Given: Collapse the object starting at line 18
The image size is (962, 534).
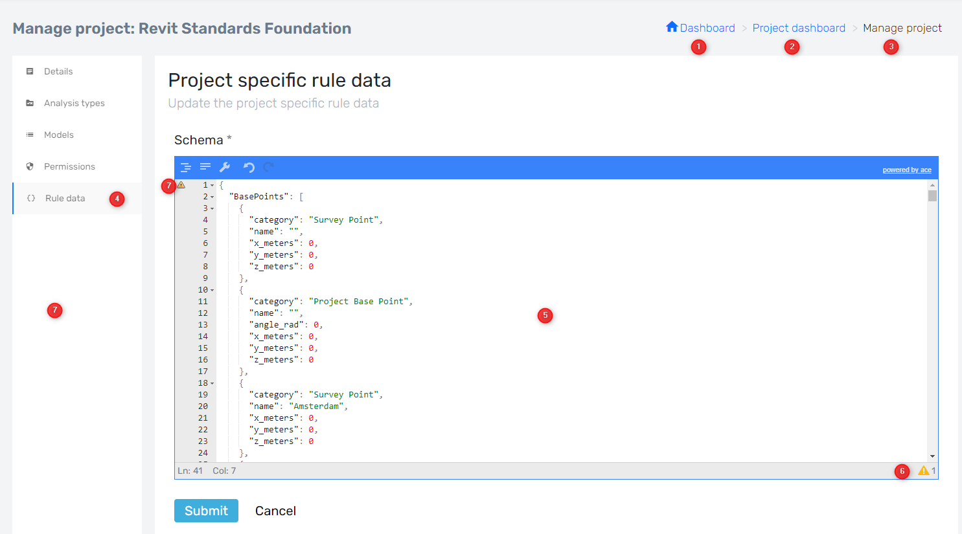Looking at the screenshot, I should point(212,383).
